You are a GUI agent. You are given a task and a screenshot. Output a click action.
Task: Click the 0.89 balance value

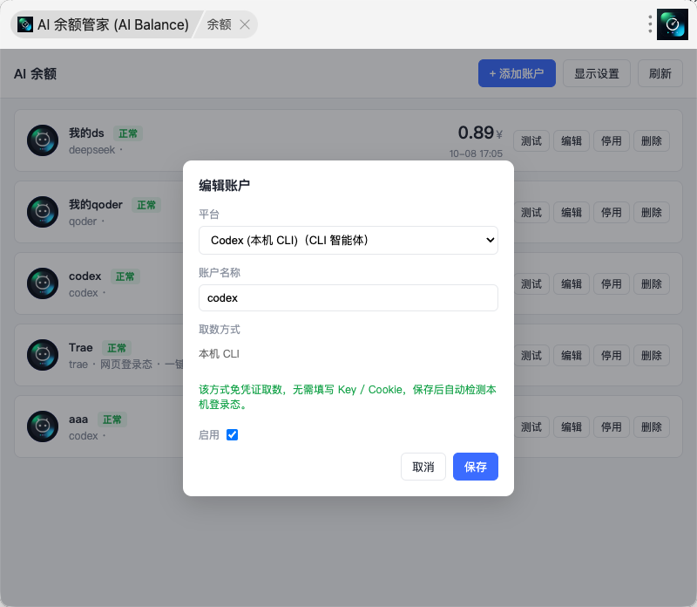[476, 133]
